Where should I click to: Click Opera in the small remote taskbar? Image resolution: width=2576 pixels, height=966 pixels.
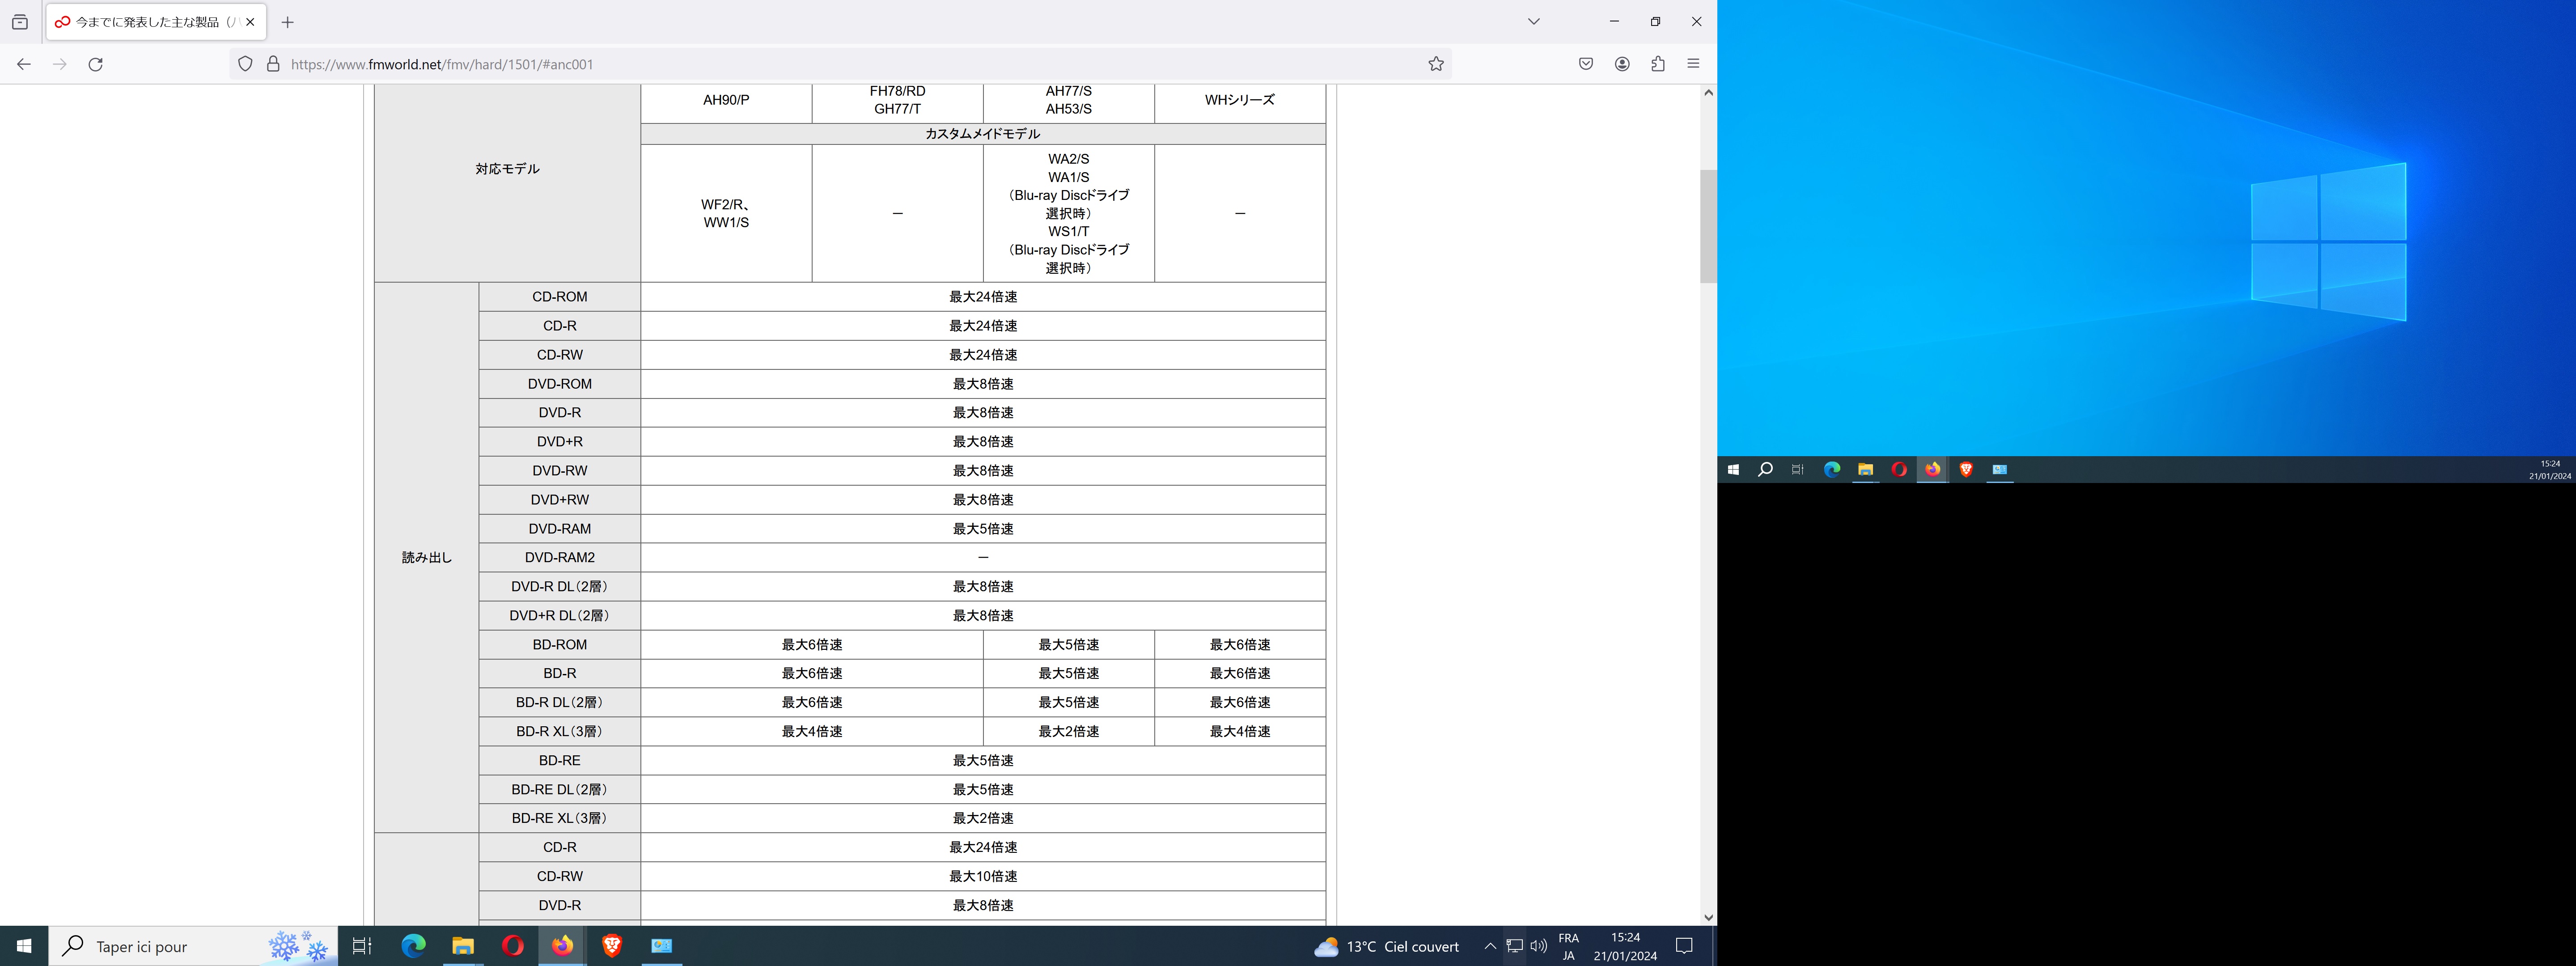[1899, 469]
